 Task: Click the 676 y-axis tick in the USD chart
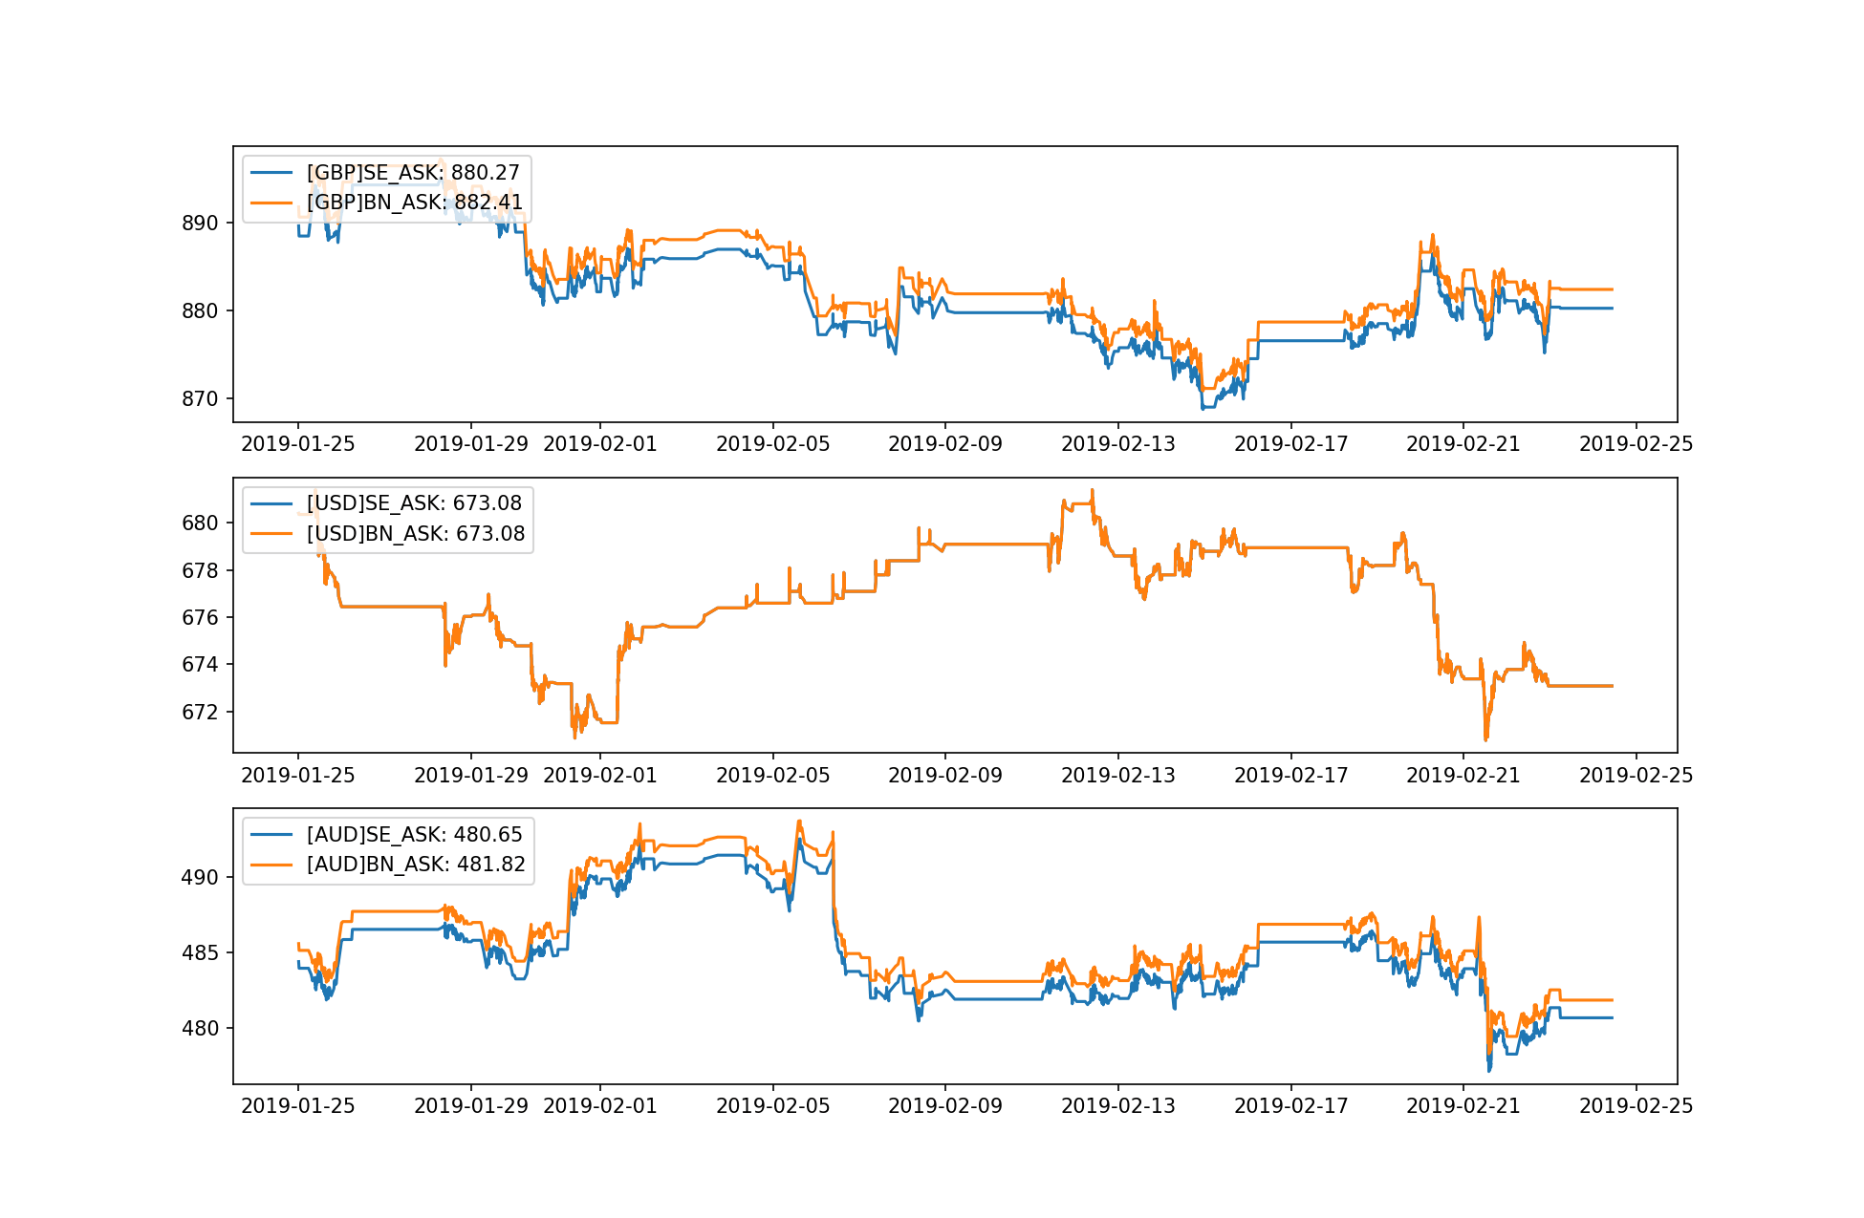click(200, 618)
